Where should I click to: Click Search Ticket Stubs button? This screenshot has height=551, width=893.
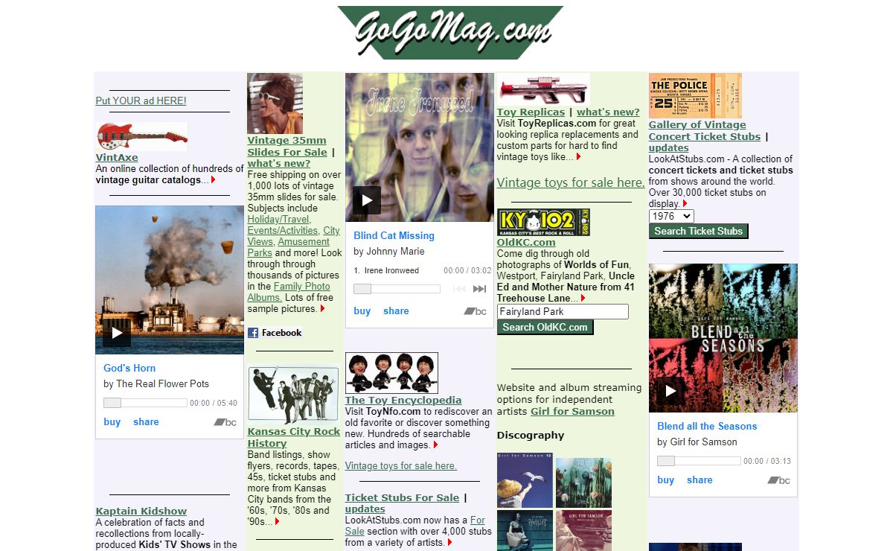pyautogui.click(x=699, y=231)
